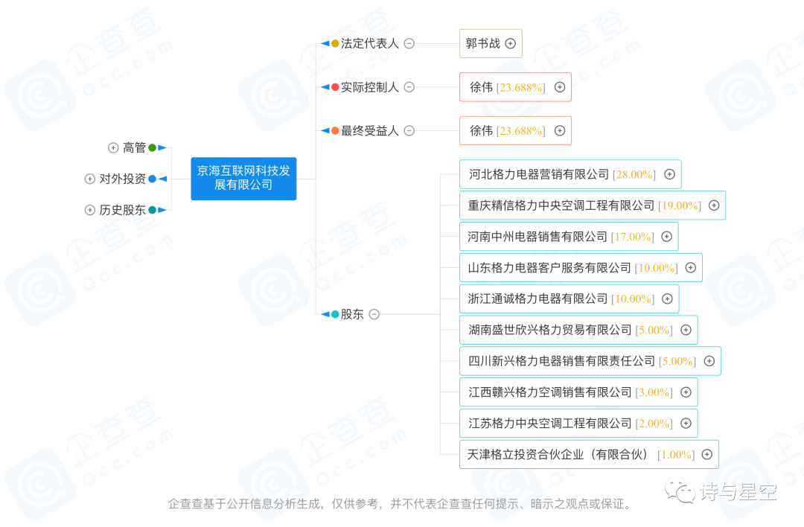Open shareholder 四川新兴格力电器销售有限责任公司
The image size is (804, 527).
coord(590,361)
